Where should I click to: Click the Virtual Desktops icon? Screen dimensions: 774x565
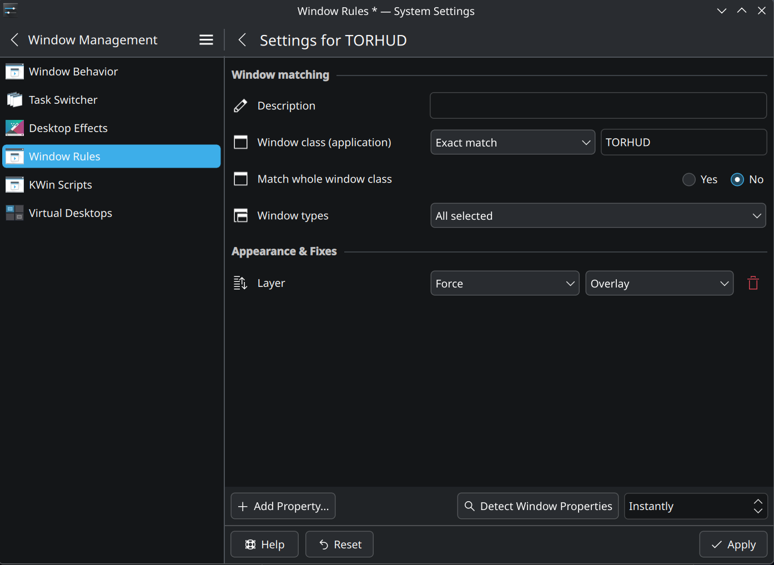pos(14,213)
